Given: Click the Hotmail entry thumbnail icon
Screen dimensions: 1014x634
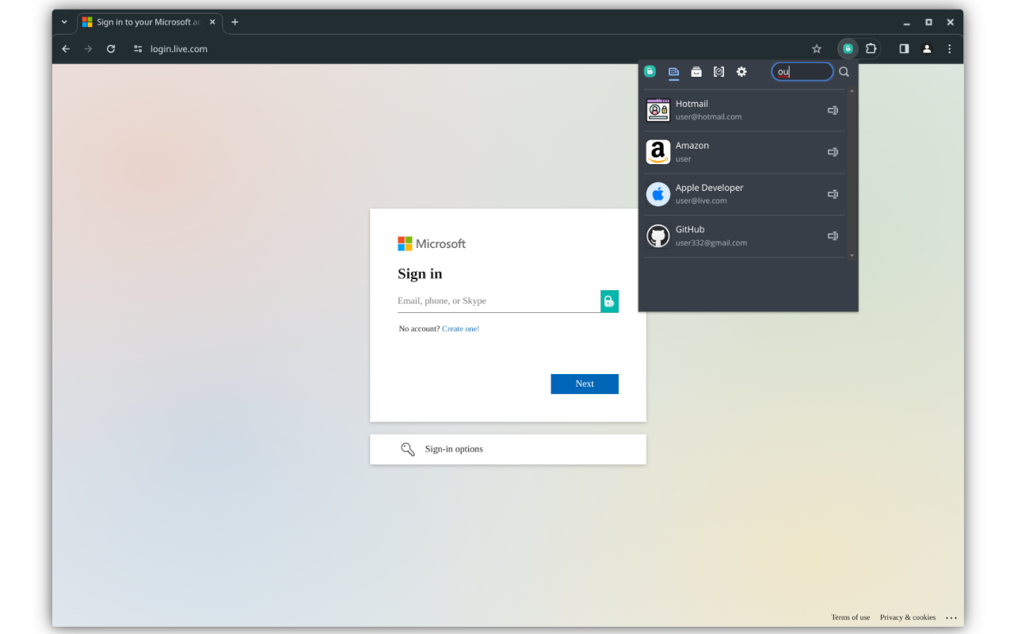Looking at the screenshot, I should tap(658, 110).
